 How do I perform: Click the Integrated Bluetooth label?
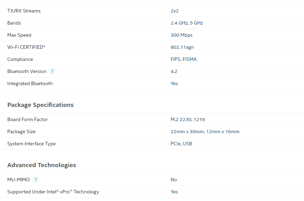30,83
